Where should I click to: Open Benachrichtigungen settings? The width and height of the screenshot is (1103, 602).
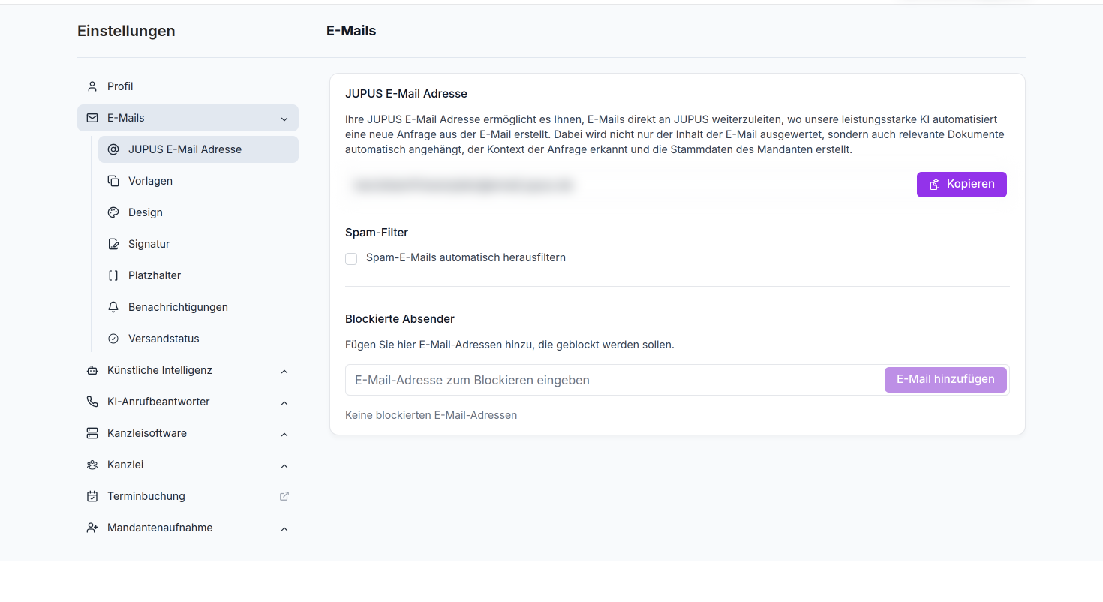(198, 307)
